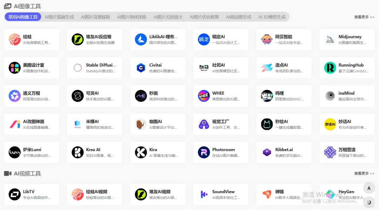This screenshot has height=210, width=379.
Task: Open the AI图片优化修复 tab
Action: [x=204, y=17]
